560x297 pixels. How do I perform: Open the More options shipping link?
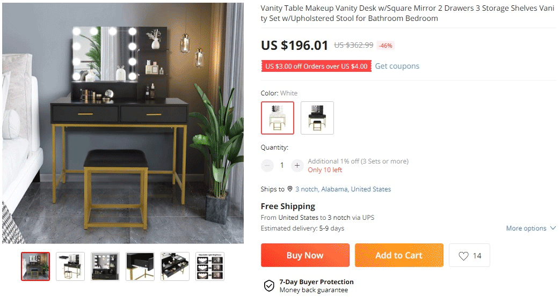tap(526, 228)
